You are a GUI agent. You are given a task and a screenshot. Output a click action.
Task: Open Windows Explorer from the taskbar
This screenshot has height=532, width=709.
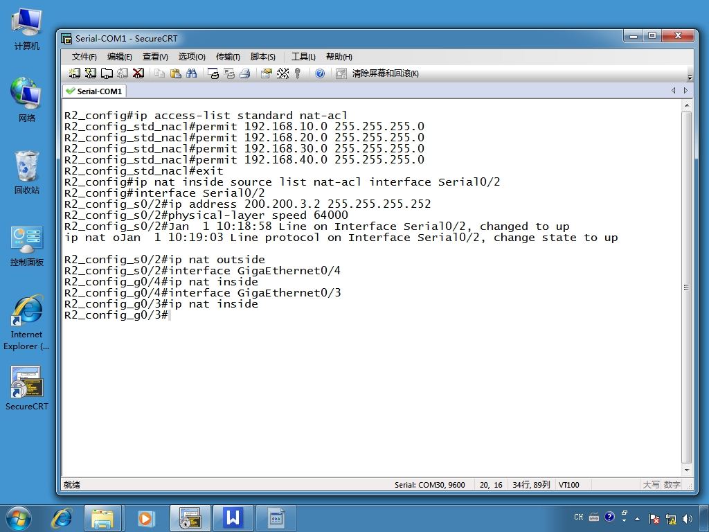[102, 518]
